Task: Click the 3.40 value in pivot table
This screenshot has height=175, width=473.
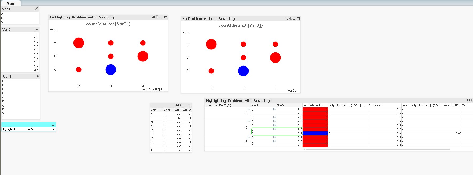Action: [458, 133]
